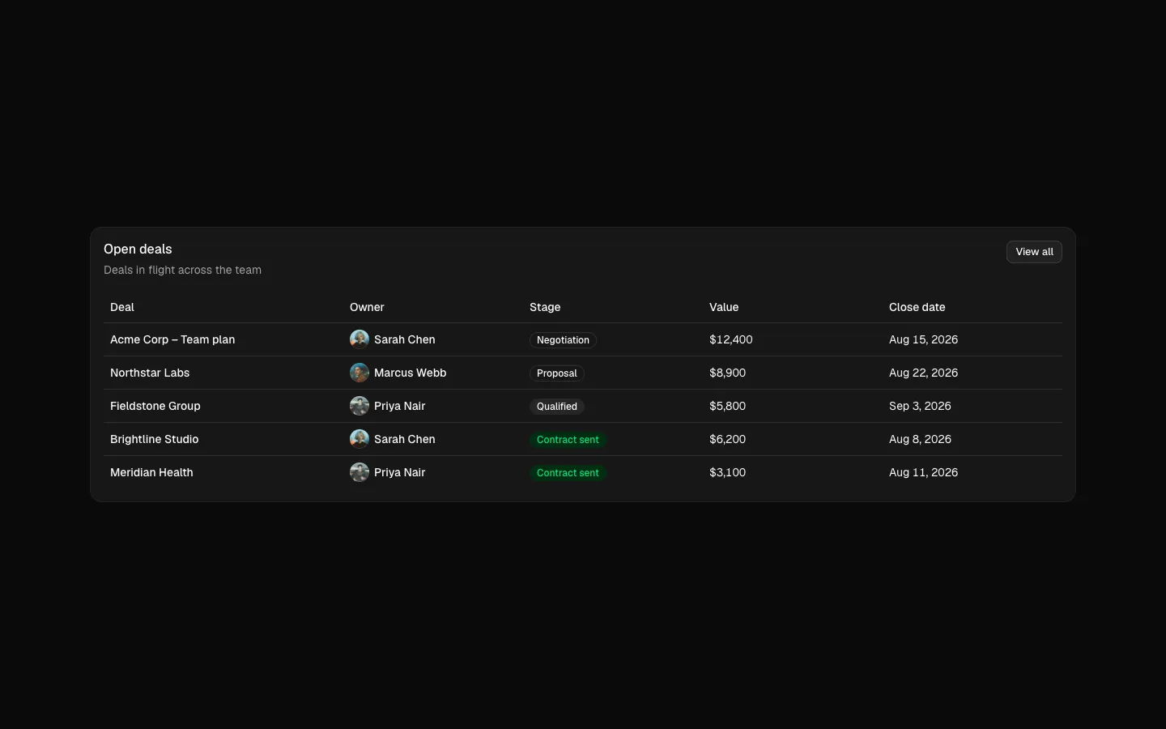1166x729 pixels.
Task: Click the Qualified stage badge
Action: click(557, 407)
